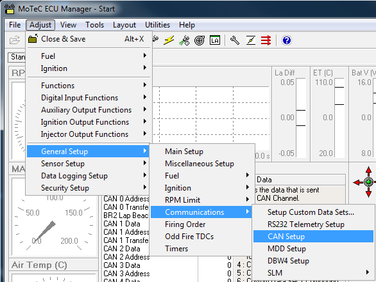Click the turbo boost icon
This screenshot has height=282, width=376.
[x=200, y=40]
